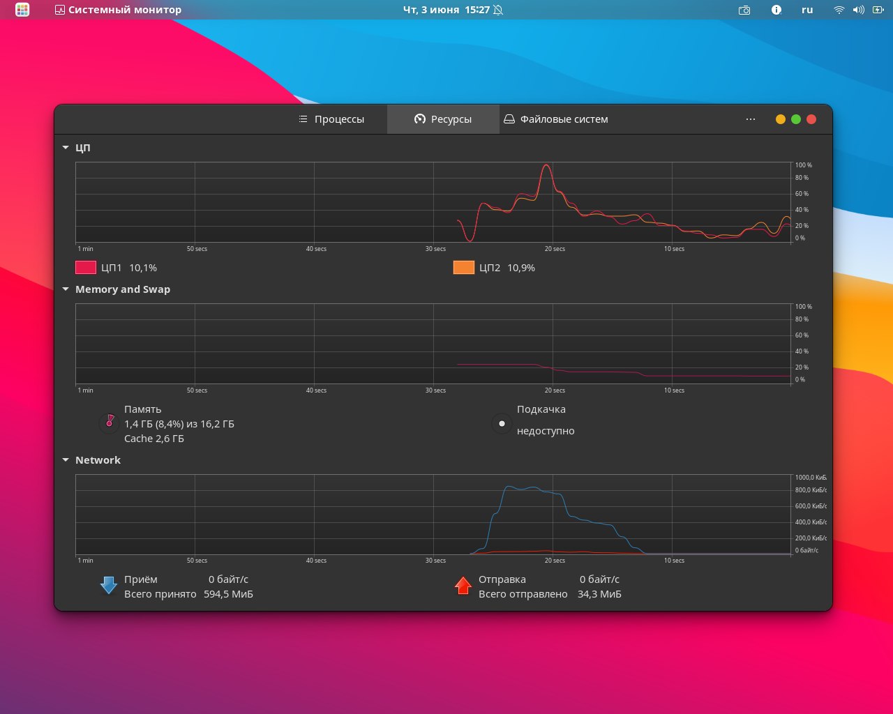
Task: Click the yellow minimize window button
Action: click(x=781, y=119)
